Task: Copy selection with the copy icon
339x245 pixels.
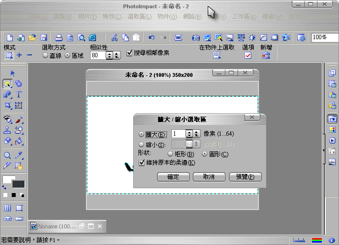Action: tap(125, 38)
